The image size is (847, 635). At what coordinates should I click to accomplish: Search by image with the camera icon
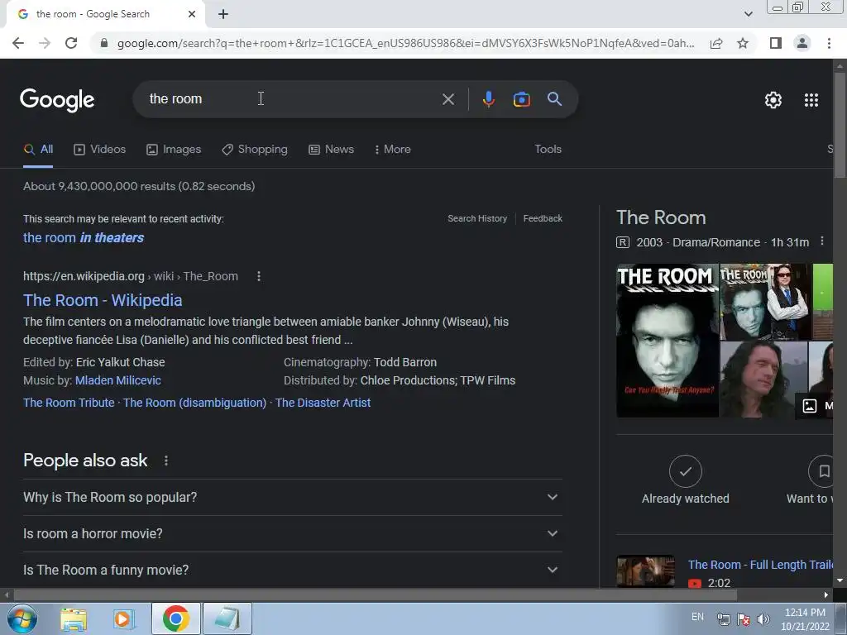click(521, 99)
